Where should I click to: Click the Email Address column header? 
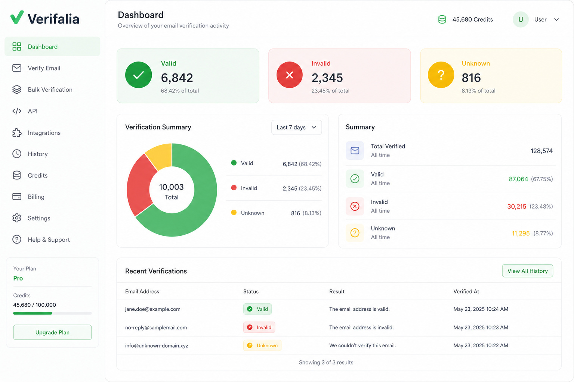[142, 291]
